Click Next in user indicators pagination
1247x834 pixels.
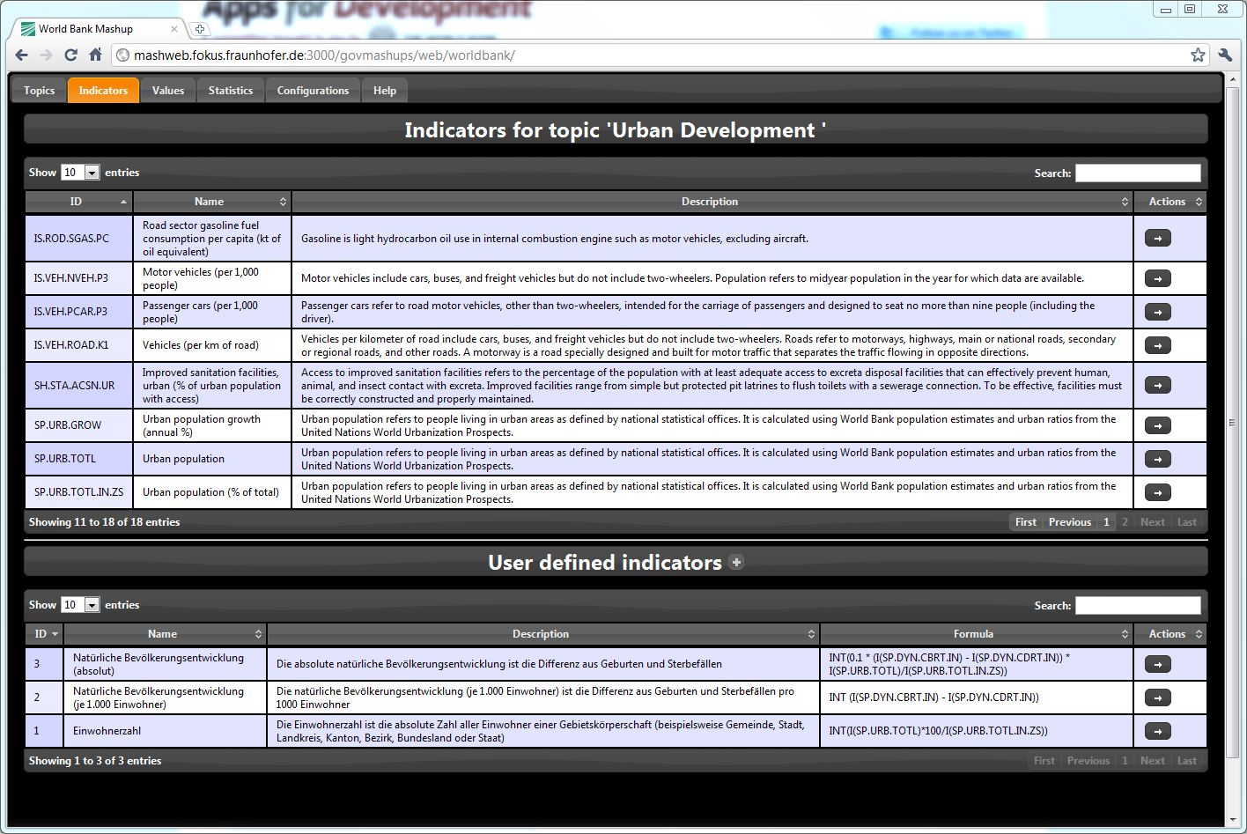(1153, 761)
